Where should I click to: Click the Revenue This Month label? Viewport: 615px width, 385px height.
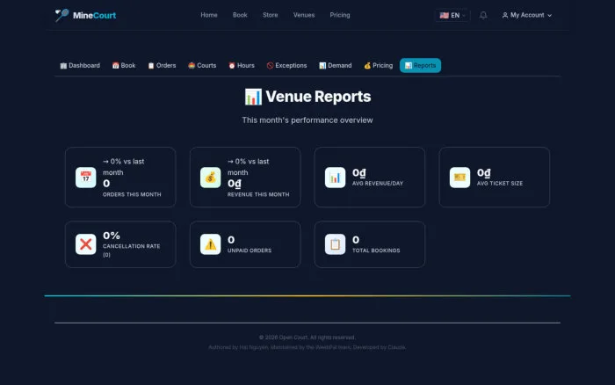[x=258, y=194]
